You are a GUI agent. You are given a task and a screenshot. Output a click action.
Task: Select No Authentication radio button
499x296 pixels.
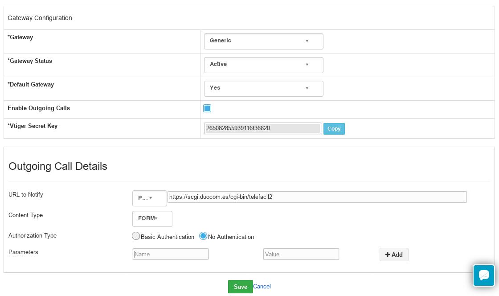203,236
